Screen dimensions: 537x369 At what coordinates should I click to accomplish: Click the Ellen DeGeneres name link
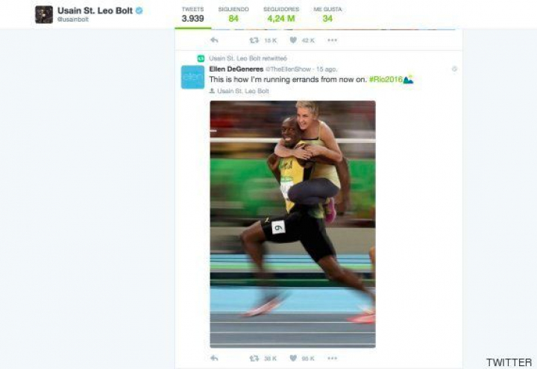pyautogui.click(x=236, y=69)
